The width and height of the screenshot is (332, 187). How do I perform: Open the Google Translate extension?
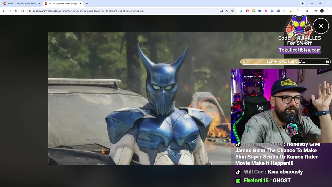click(272, 11)
